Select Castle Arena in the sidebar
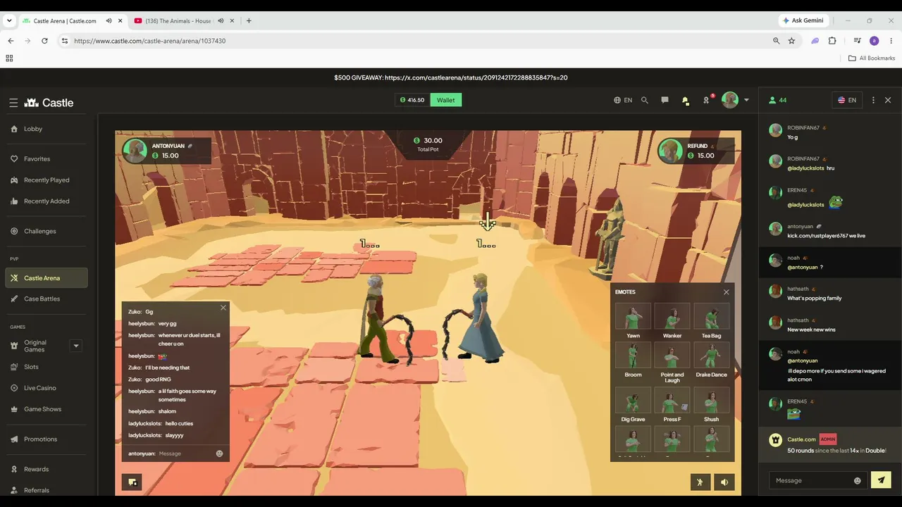The image size is (902, 507). 46,278
